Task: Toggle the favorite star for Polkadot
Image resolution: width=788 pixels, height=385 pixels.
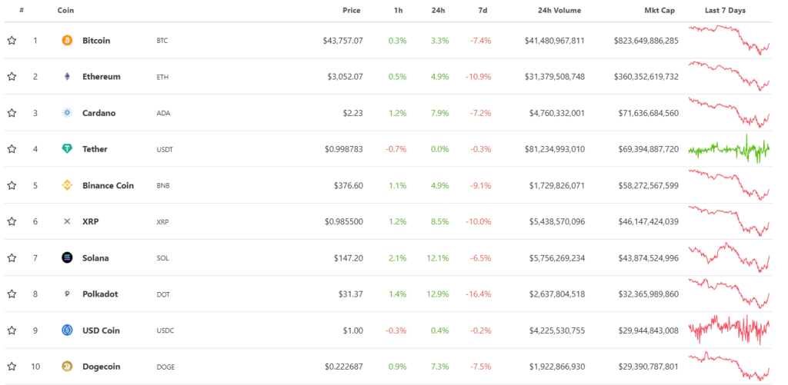Action: coord(12,294)
